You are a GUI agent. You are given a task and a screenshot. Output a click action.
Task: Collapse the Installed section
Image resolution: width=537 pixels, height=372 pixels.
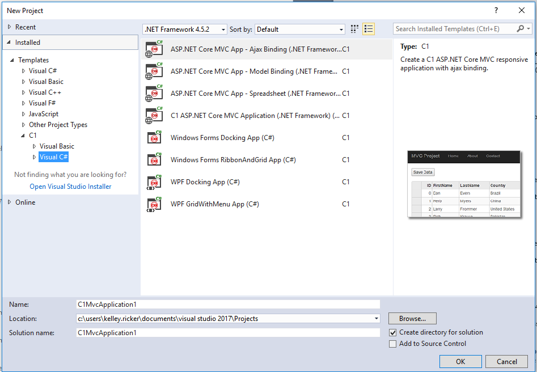pyautogui.click(x=9, y=42)
